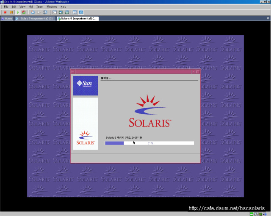
Task: Switch to the Solaris 9 (experimental) (2) tab
Action: tap(35, 19)
